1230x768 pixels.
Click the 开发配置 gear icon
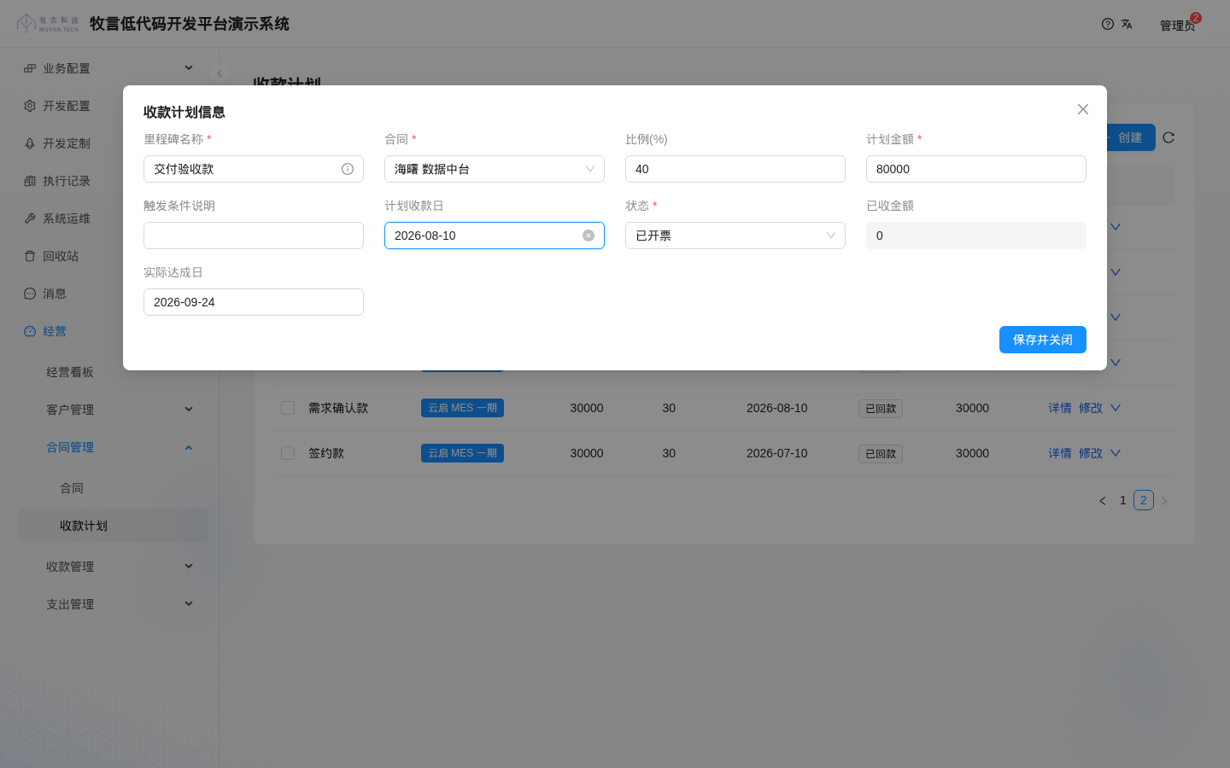click(30, 106)
